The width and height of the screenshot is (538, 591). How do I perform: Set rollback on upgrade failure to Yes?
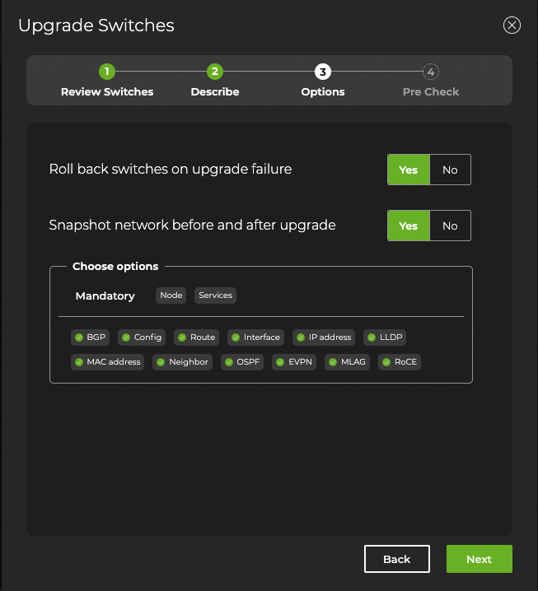coord(408,170)
